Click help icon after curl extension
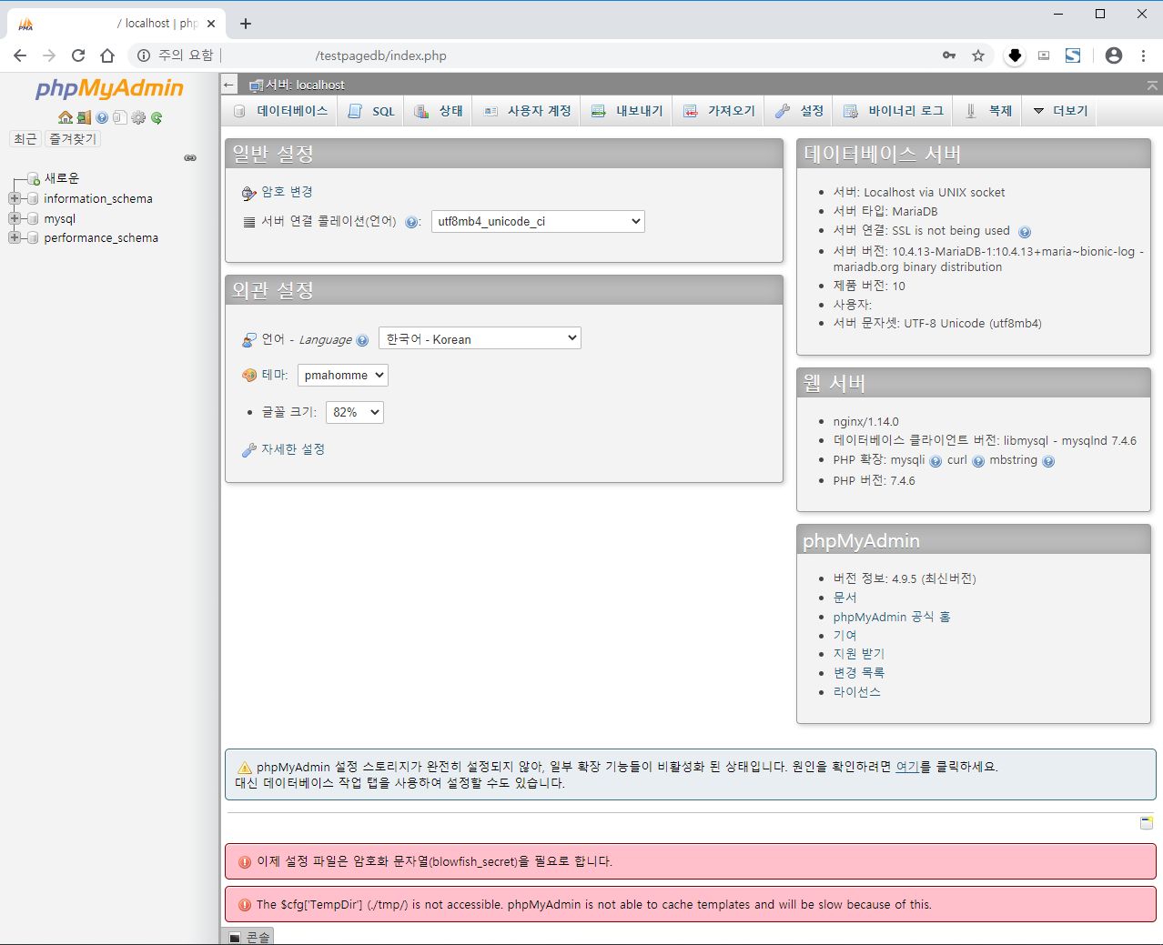The image size is (1163, 945). (x=978, y=461)
